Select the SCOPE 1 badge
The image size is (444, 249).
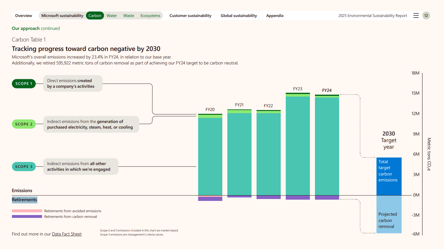24,84
